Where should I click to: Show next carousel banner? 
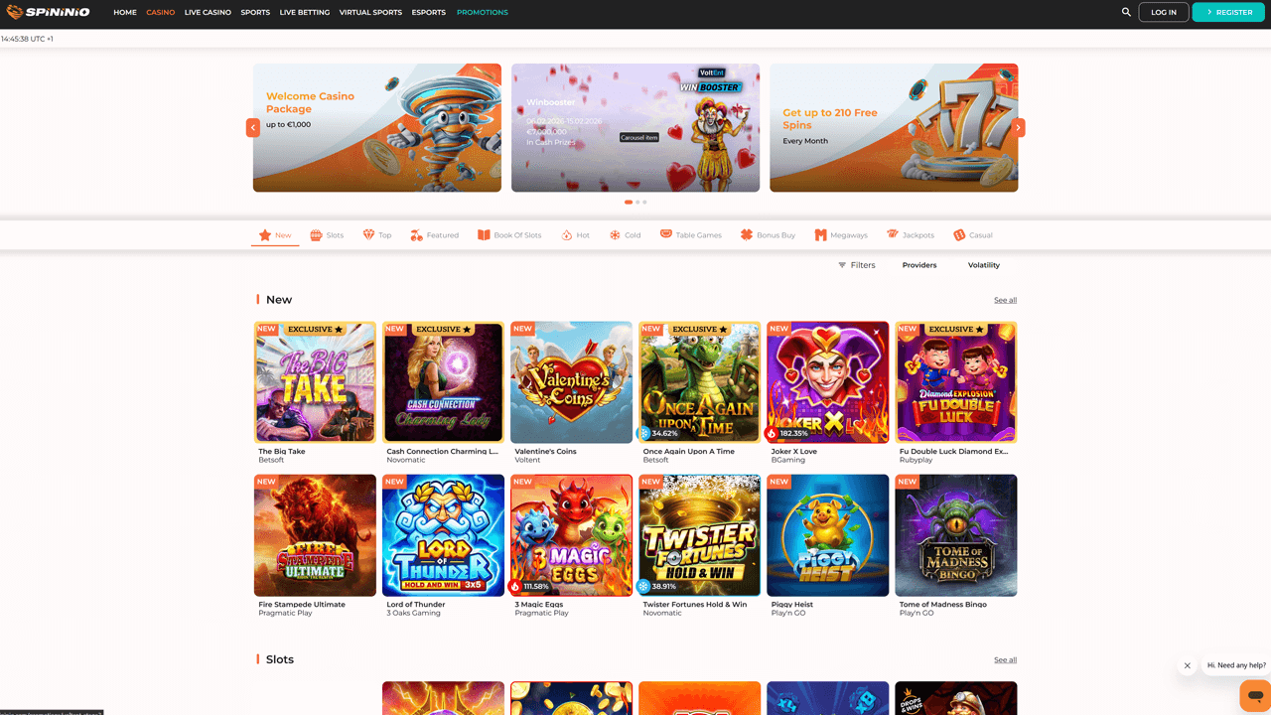tap(1019, 127)
